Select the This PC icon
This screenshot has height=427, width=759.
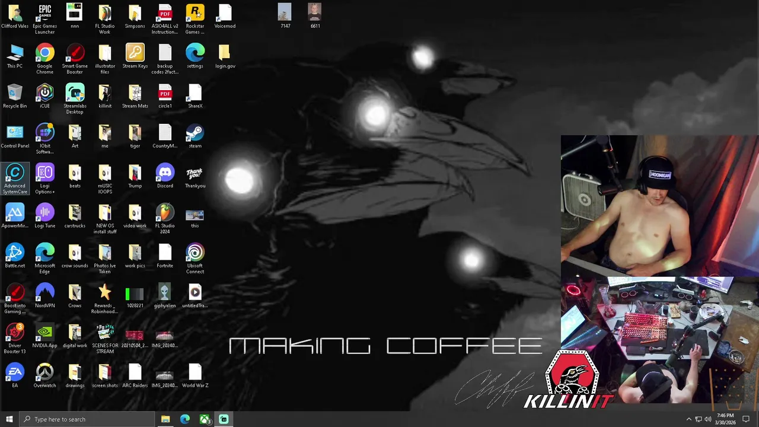click(x=15, y=56)
